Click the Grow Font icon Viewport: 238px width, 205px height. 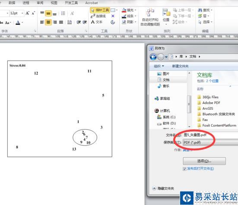coord(28,13)
